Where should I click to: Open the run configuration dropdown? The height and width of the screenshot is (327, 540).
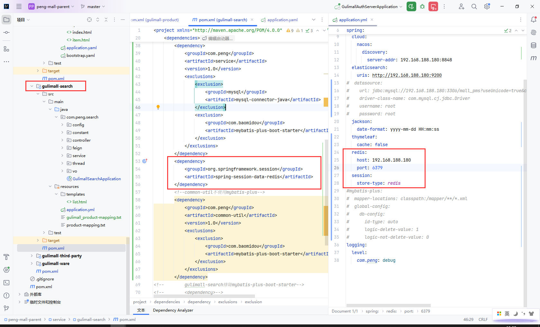[x=368, y=6]
